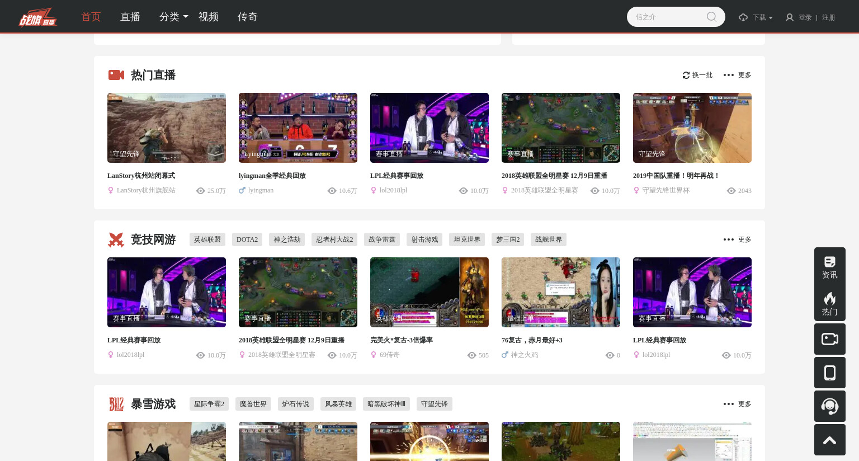Open the LanStory杭州站闭幕式 stream thumbnail
Screen dimensions: 859x461
pos(167,128)
